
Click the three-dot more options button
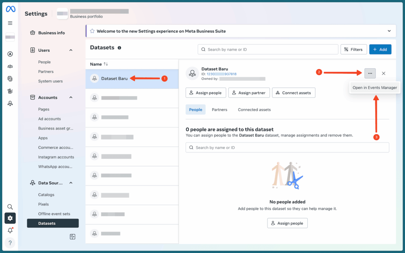tap(370, 73)
